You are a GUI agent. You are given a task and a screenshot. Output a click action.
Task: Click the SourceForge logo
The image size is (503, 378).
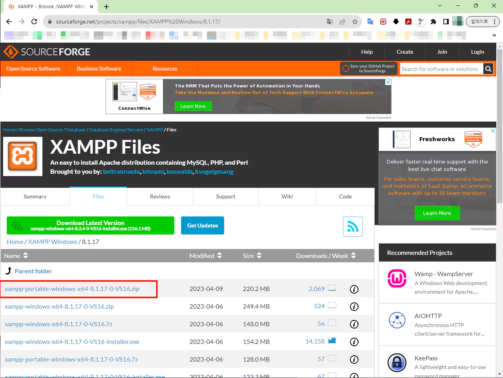tap(47, 52)
